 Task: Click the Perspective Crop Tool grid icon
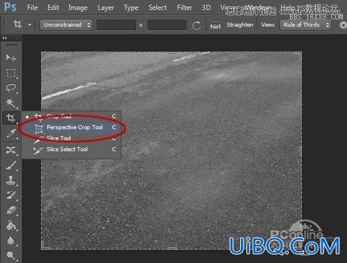[39, 128]
